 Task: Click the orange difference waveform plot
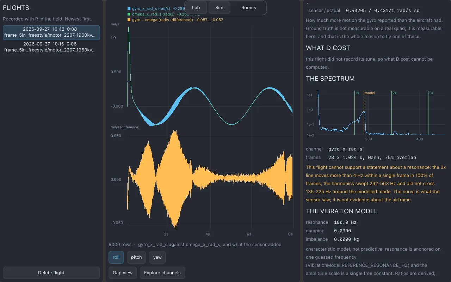(x=210, y=179)
